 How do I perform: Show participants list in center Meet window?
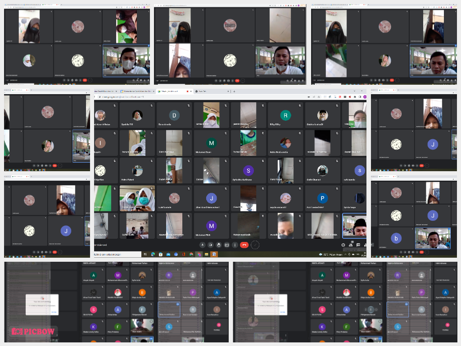coord(351,245)
